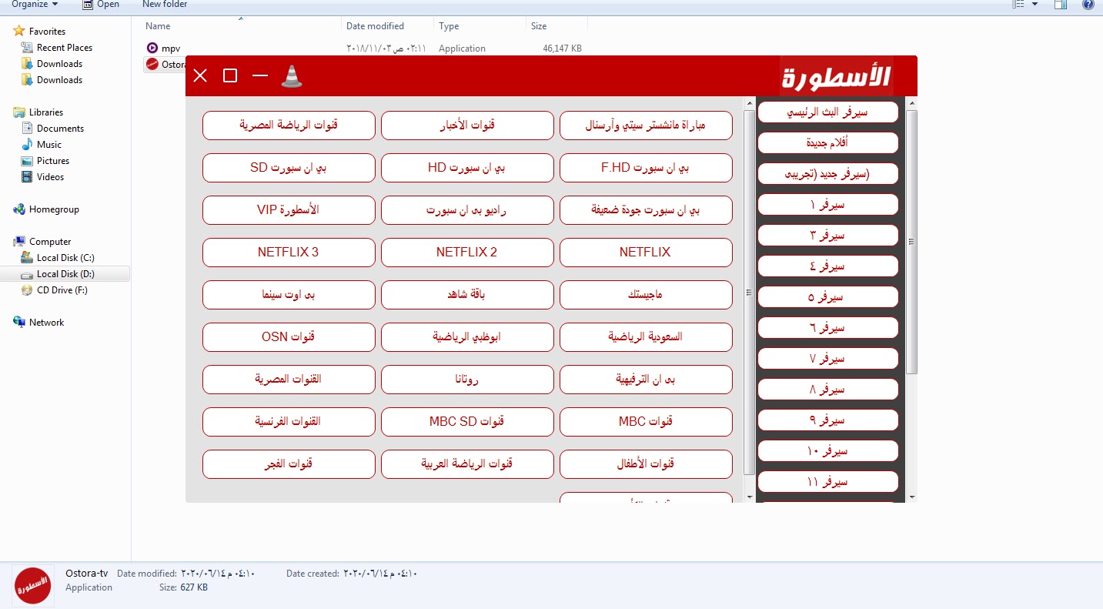Select سيرفر ١ in server list
The height and width of the screenshot is (609, 1103).
(x=828, y=205)
